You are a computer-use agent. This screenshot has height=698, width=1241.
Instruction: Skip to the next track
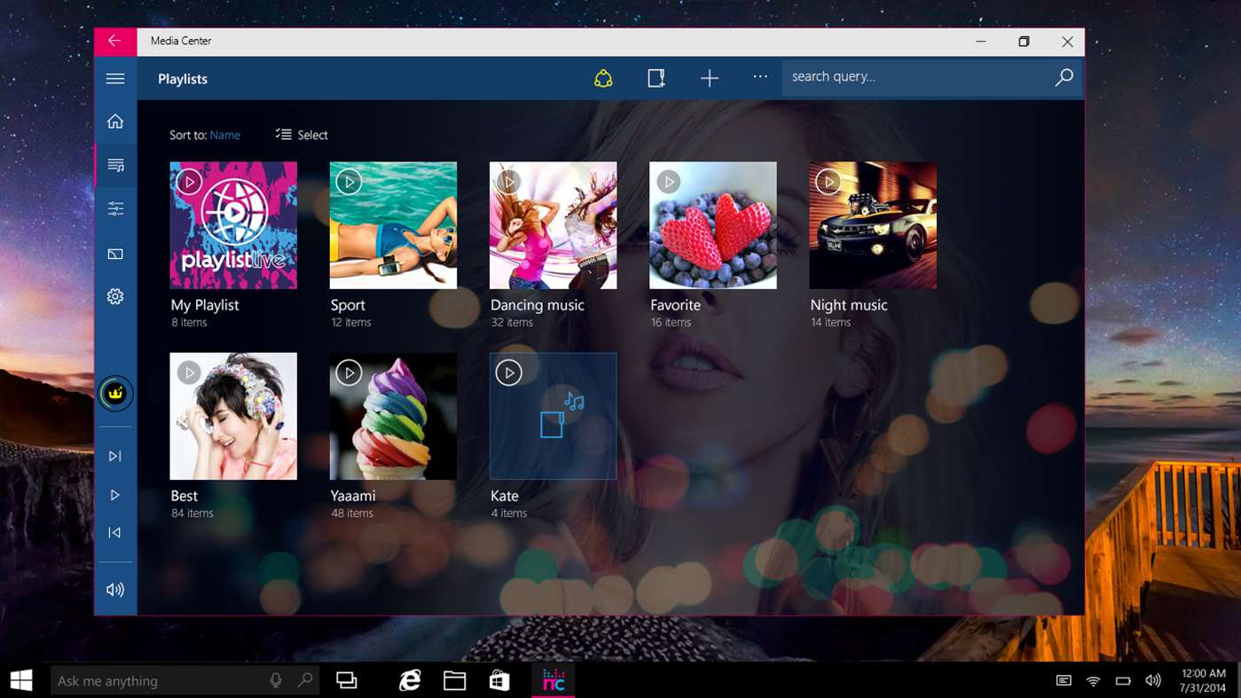point(115,456)
